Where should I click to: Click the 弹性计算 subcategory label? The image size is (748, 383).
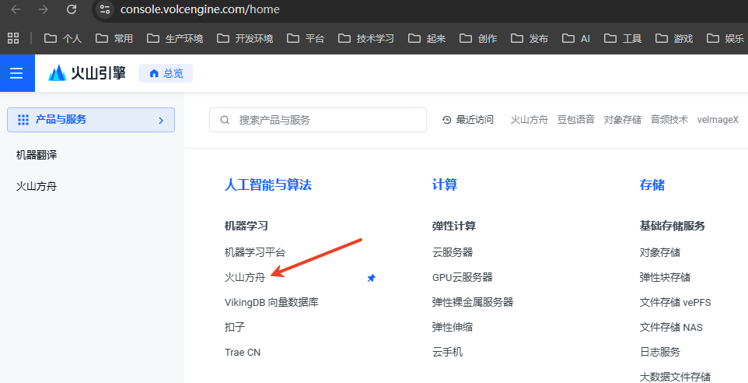(453, 226)
